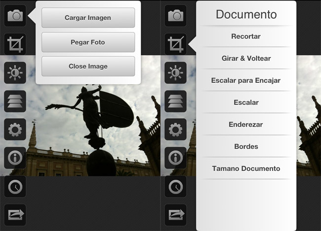The height and width of the screenshot is (231, 321).
Task: Click the Cargar Imagen button
Action: [x=88, y=18]
